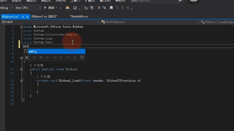Click 'System.Collections.Generic' on line 3
Viewport: 234px width, 131px height.
(x=56, y=35)
